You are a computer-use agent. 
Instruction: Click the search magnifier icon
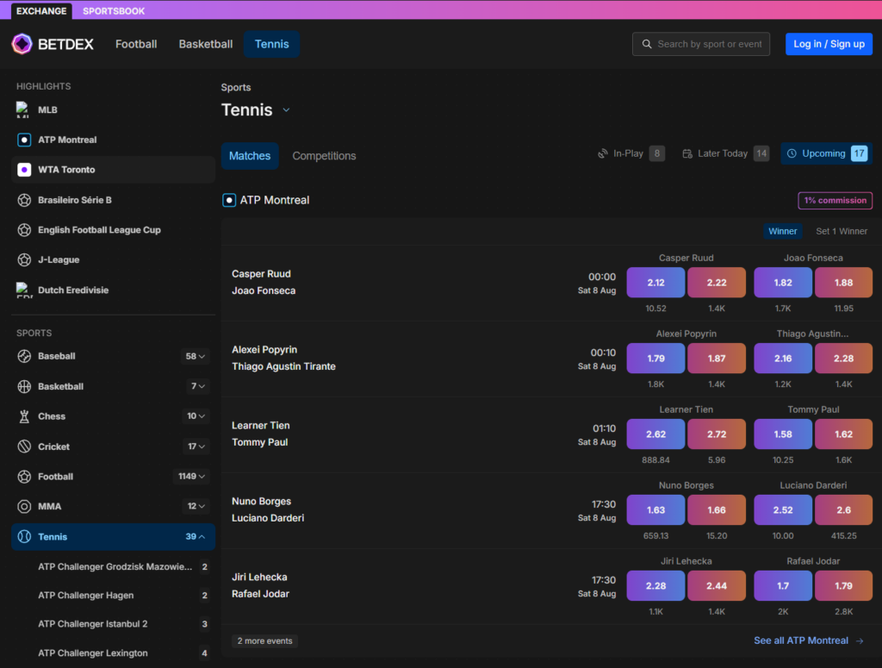pos(647,44)
